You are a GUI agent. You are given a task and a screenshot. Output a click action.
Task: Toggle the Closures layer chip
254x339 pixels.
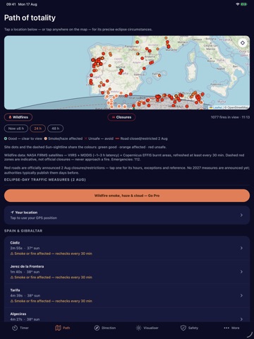pos(121,117)
